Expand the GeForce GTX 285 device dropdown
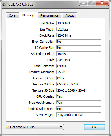The image size is (111, 136). 35,127
